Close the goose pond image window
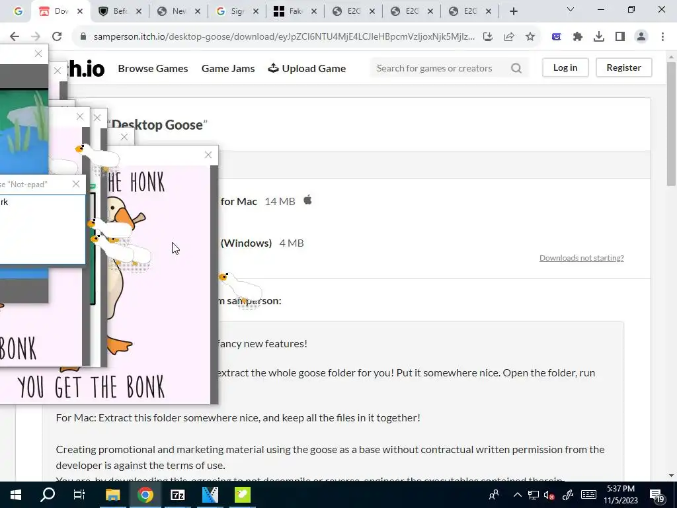Image resolution: width=677 pixels, height=508 pixels. pyautogui.click(x=38, y=54)
